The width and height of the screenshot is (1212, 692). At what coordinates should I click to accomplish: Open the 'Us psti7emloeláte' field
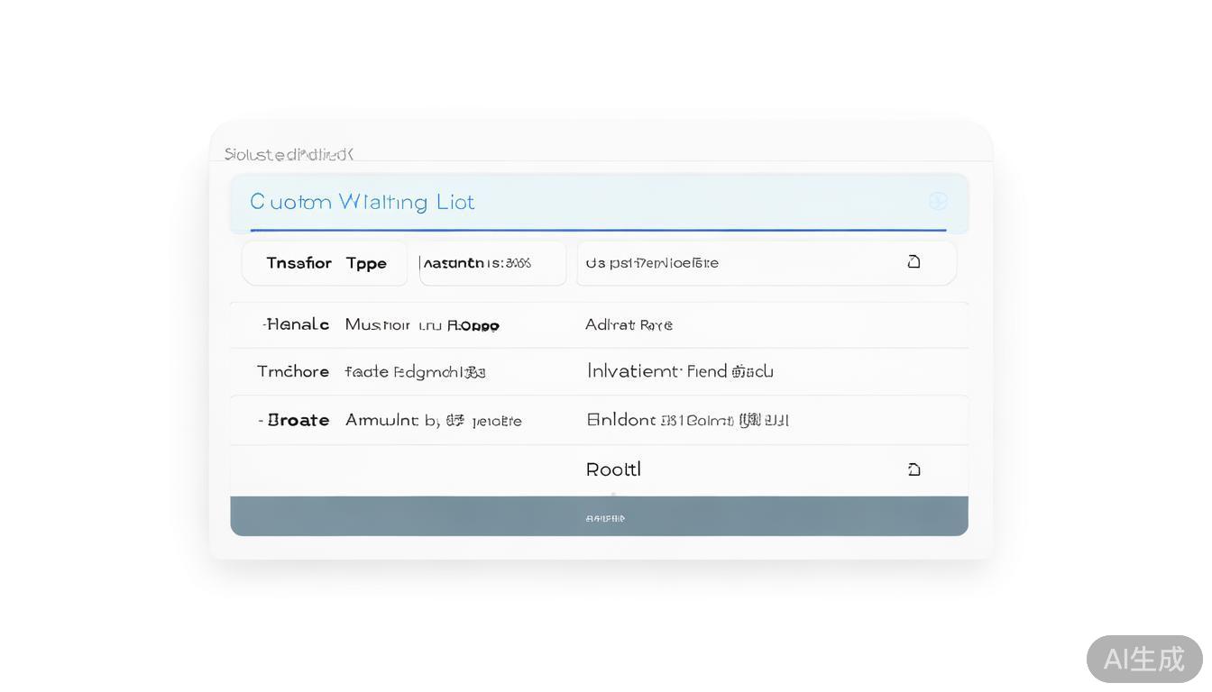(x=721, y=263)
